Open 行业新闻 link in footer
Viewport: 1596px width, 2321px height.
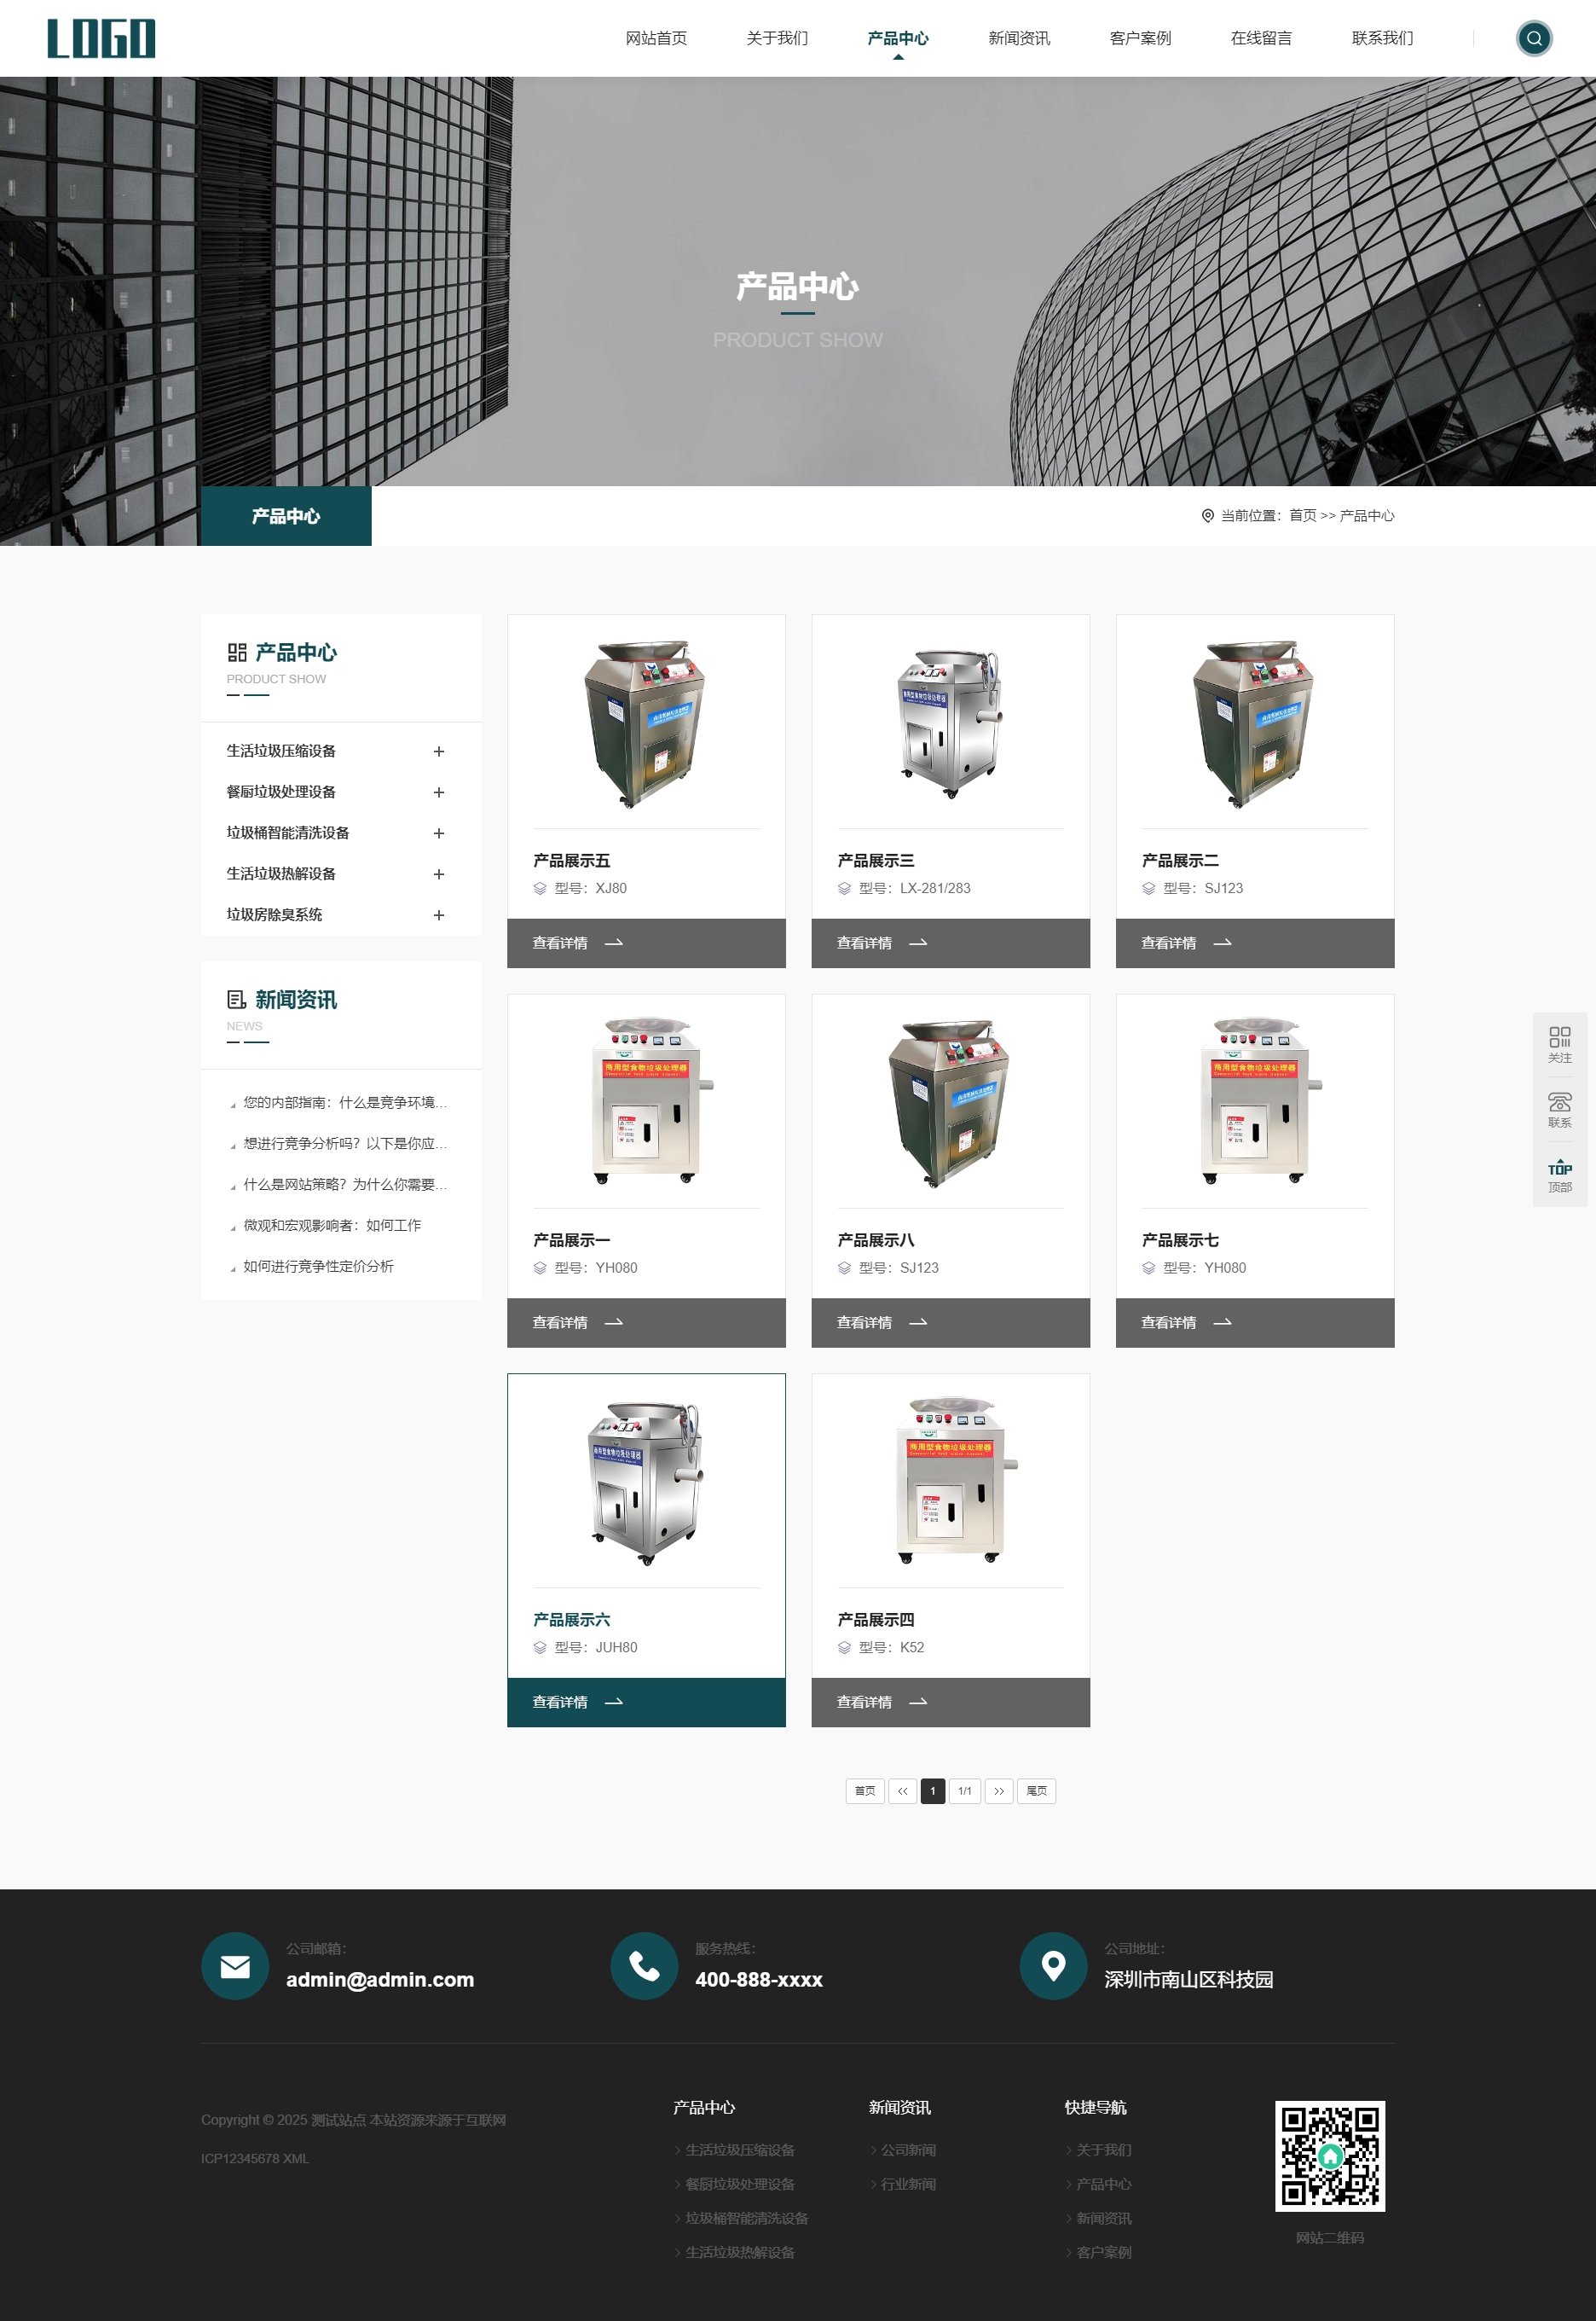pyautogui.click(x=908, y=2184)
